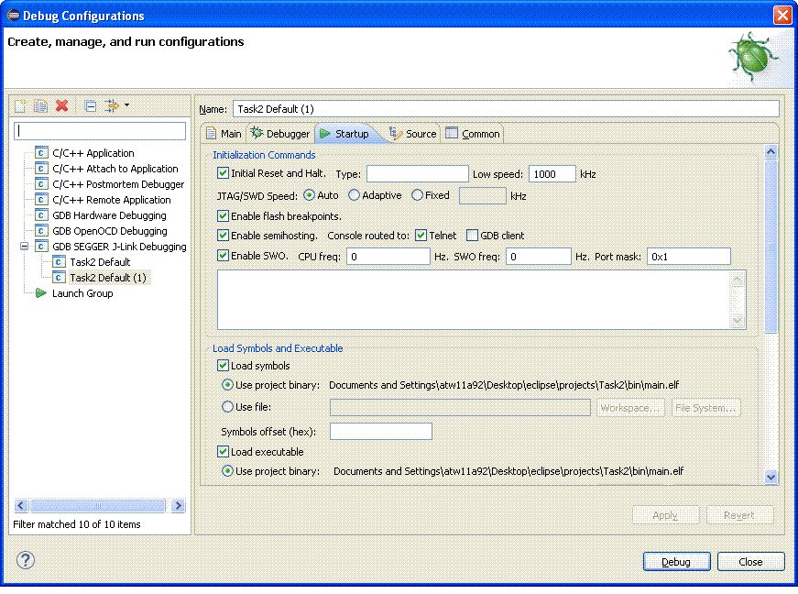The image size is (798, 594).
Task: Delete selected configuration with red X icon
Action: [x=62, y=105]
